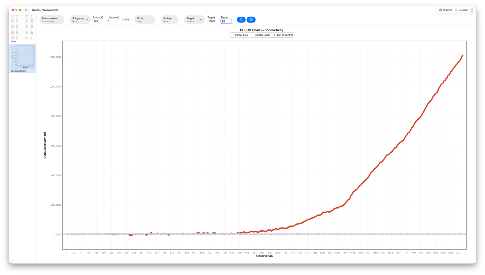485x275 pixels.
Task: Click the process_measurements window title
Action: point(45,10)
